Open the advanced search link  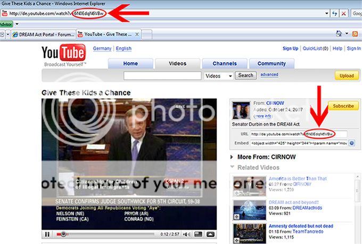pyautogui.click(x=269, y=74)
